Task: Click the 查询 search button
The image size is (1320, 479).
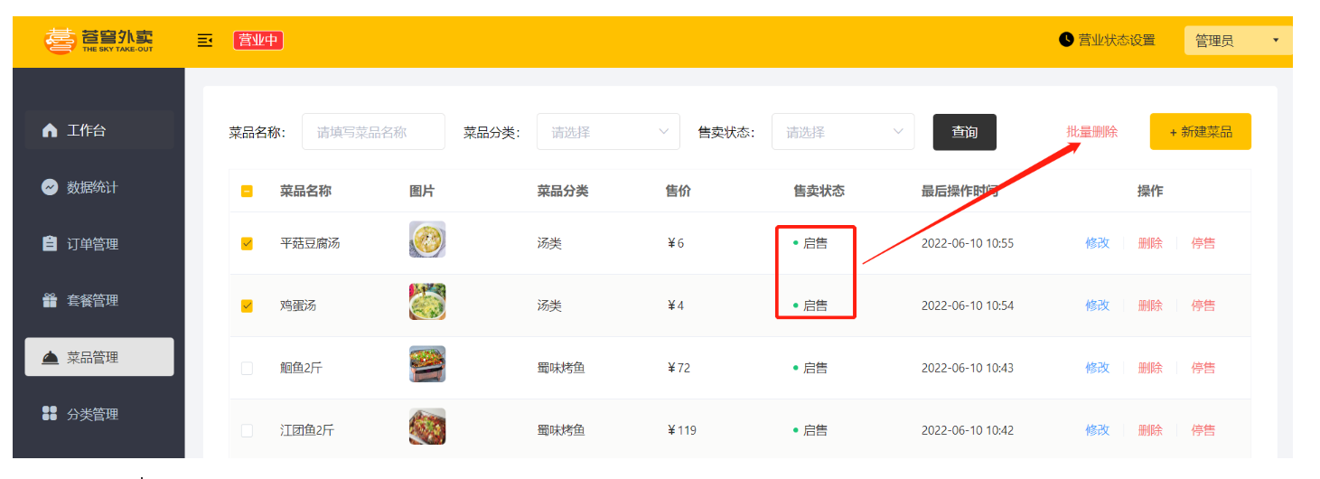Action: pos(965,132)
